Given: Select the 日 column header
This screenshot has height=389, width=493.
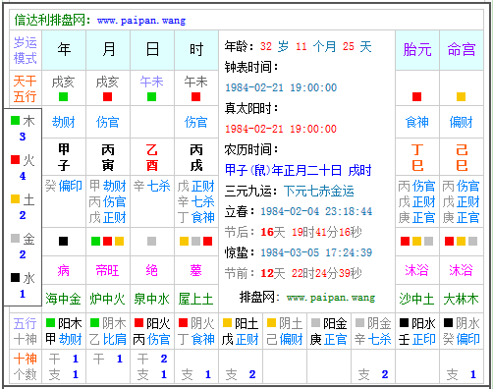Looking at the screenshot, I should click(152, 50).
